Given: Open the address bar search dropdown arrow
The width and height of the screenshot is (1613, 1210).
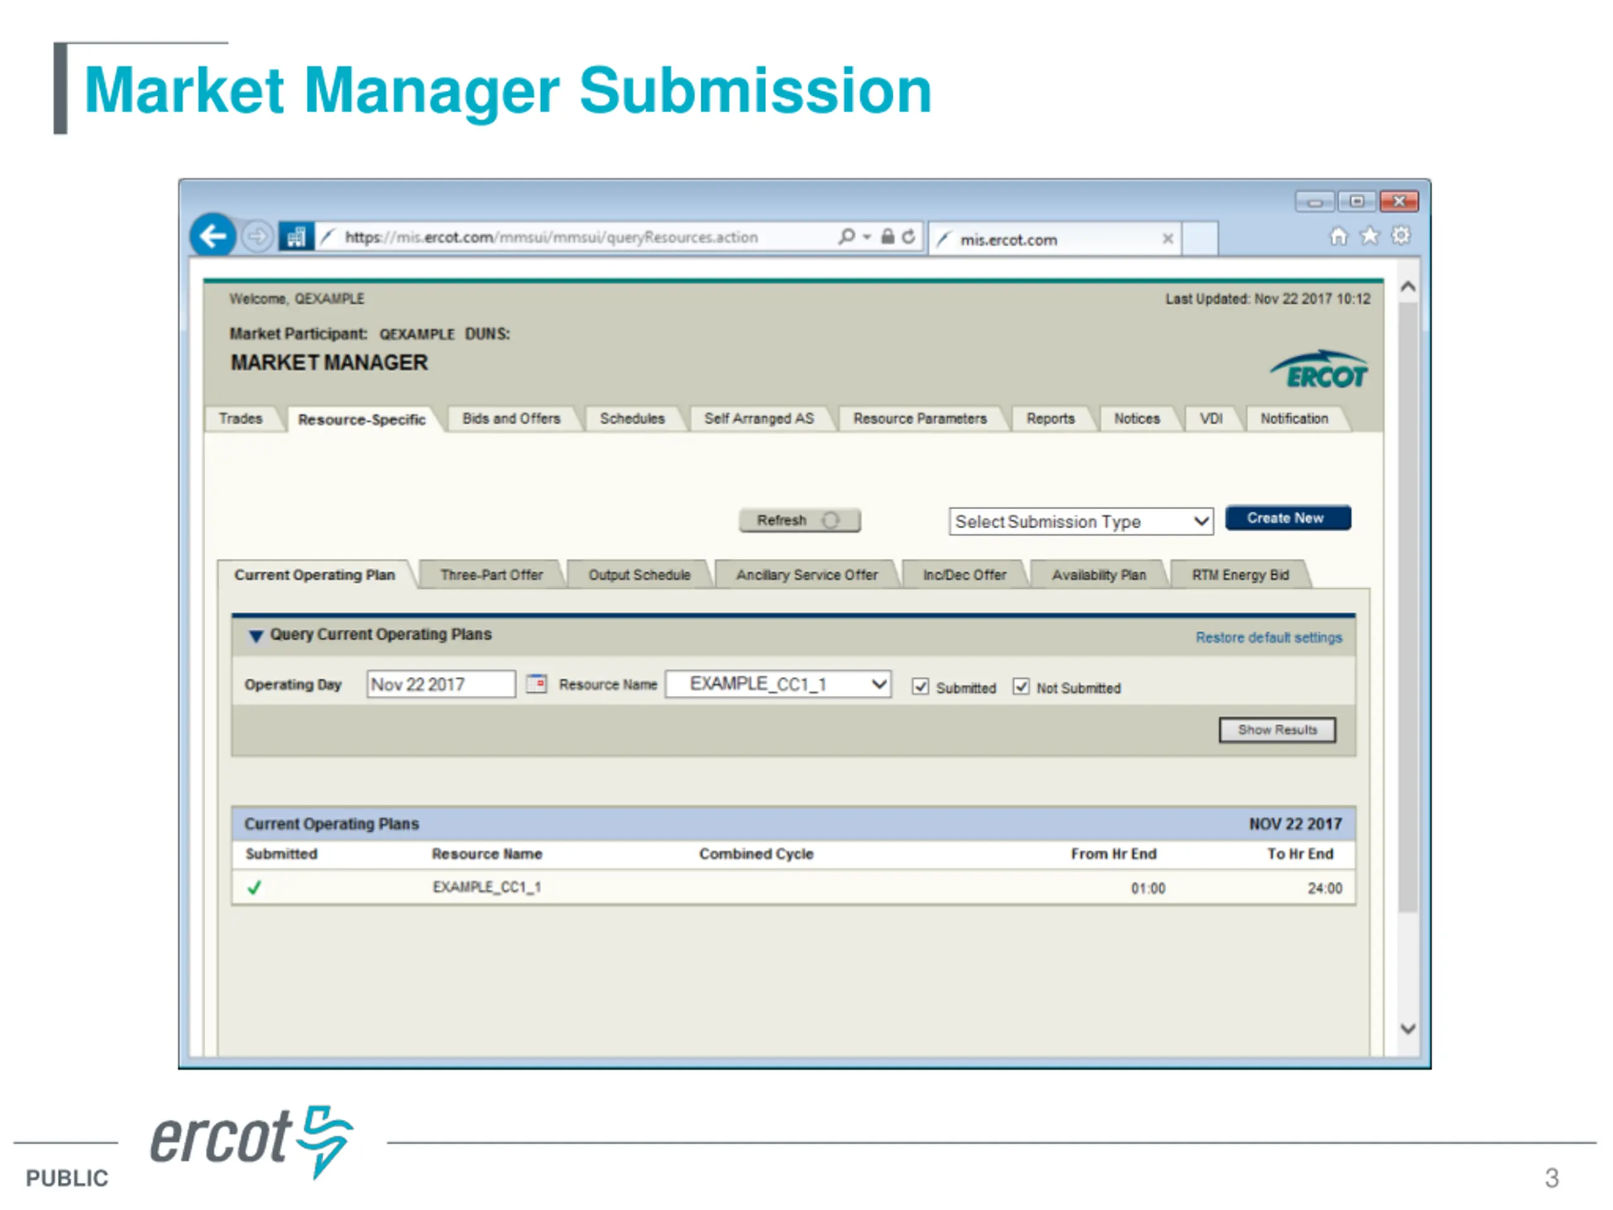Looking at the screenshot, I should pyautogui.click(x=867, y=237).
